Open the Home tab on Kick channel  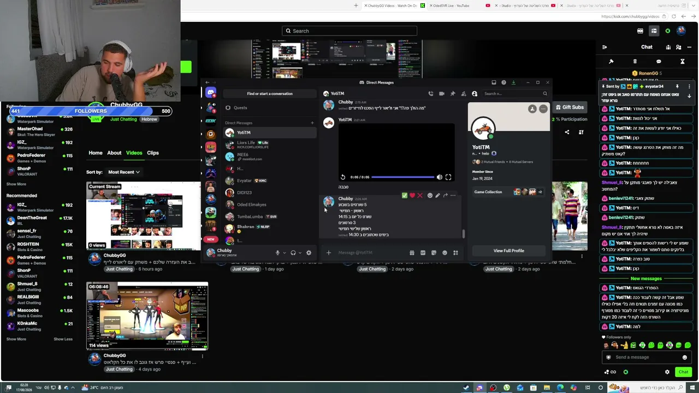coord(96,153)
